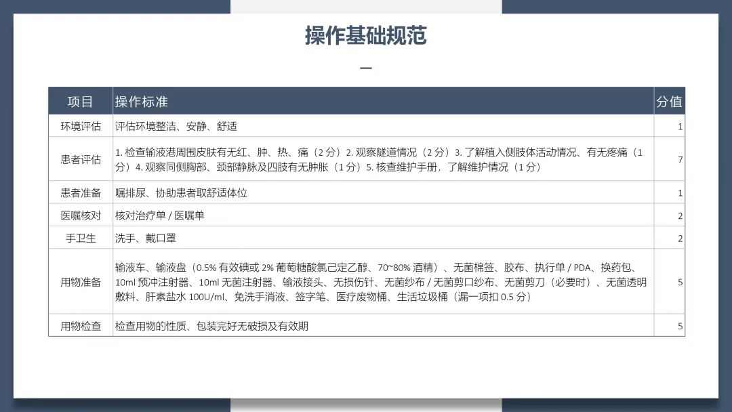Click the 患者评估 row label
Screen dimensions: 732x412
click(81, 159)
